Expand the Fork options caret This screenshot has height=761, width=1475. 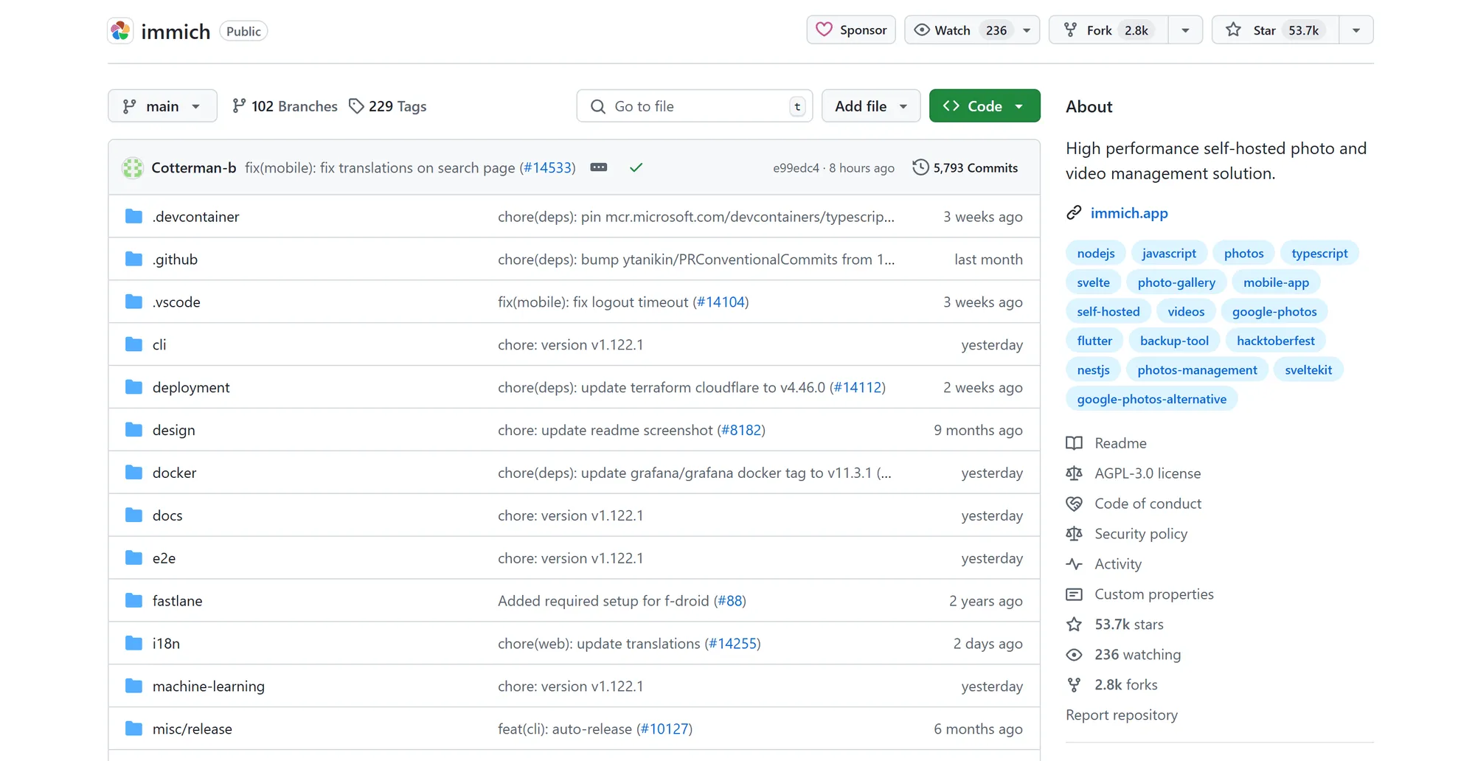(x=1185, y=30)
